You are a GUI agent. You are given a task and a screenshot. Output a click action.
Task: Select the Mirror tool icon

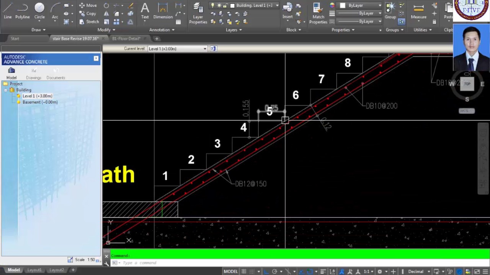(x=106, y=13)
